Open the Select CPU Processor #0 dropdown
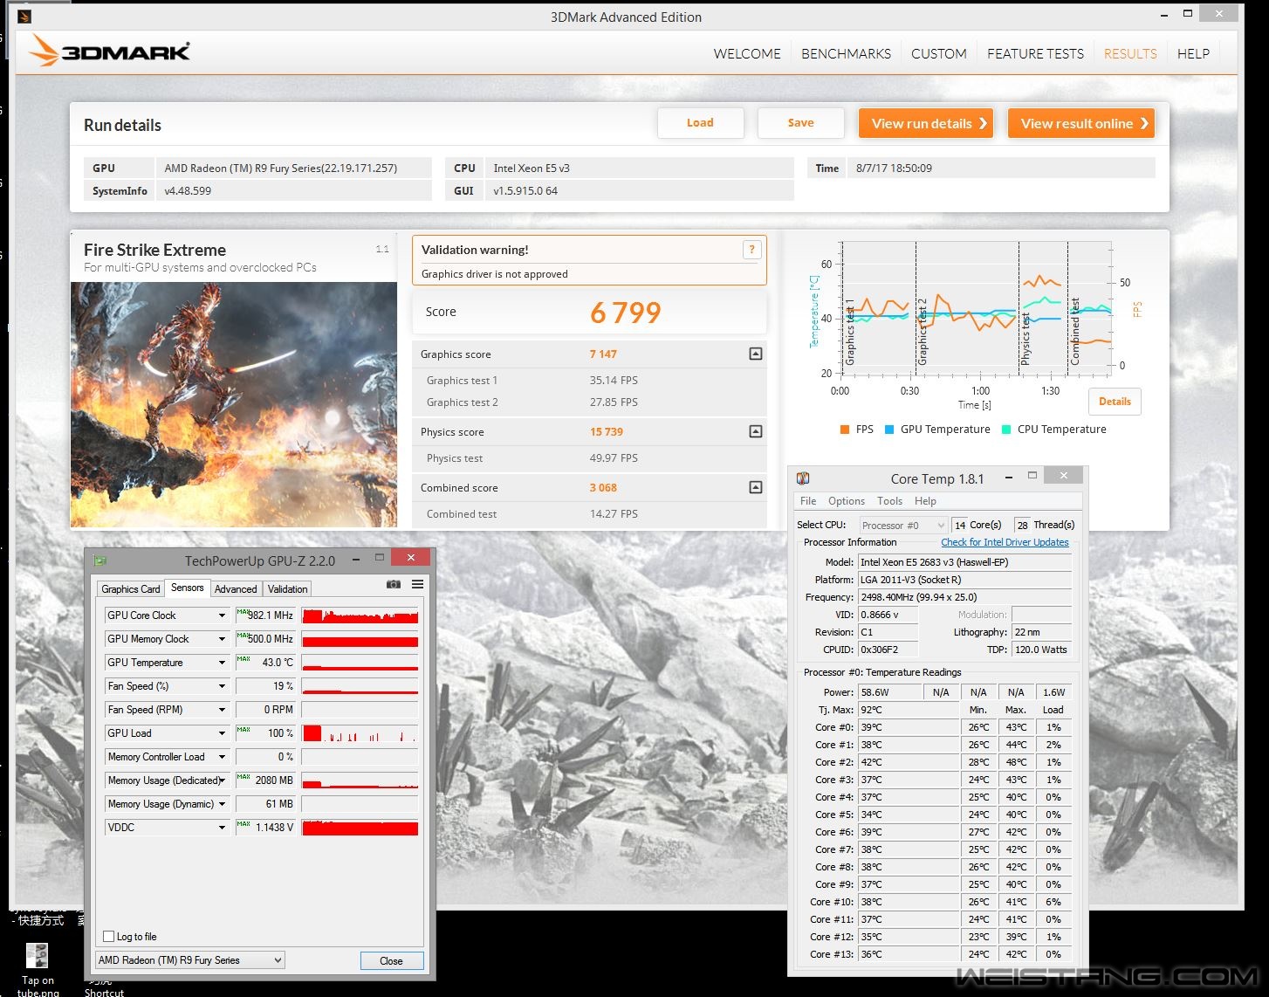This screenshot has width=1269, height=997. click(902, 525)
